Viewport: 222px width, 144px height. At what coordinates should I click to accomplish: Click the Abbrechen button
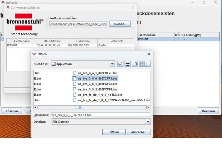pos(139,132)
